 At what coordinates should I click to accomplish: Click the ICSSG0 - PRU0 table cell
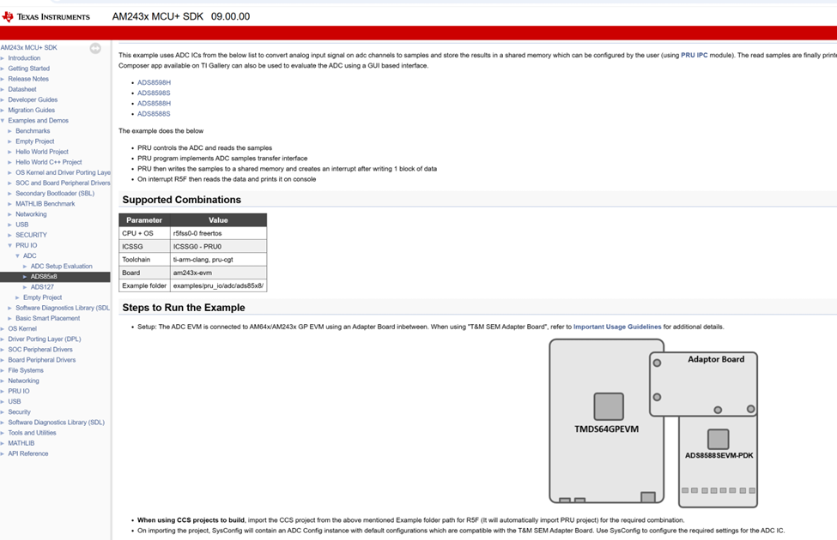click(x=218, y=246)
